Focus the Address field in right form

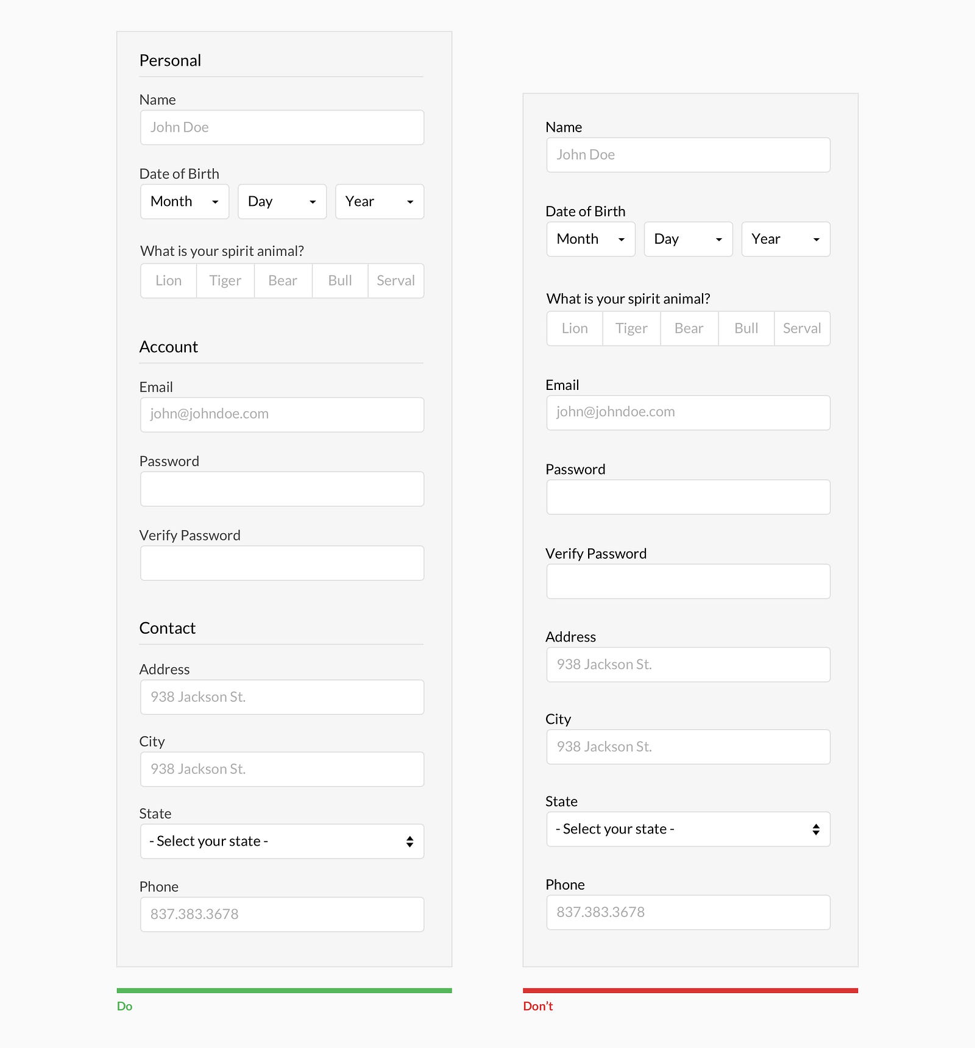coord(688,665)
